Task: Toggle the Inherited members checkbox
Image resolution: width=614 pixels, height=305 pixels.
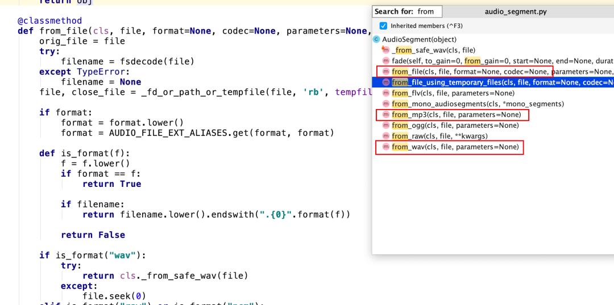Action: [x=383, y=26]
